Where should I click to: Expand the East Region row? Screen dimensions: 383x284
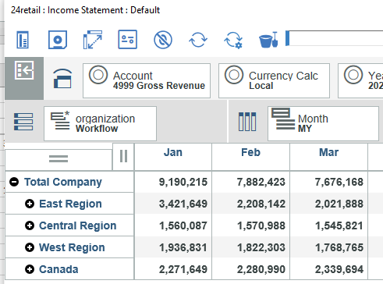(30, 204)
